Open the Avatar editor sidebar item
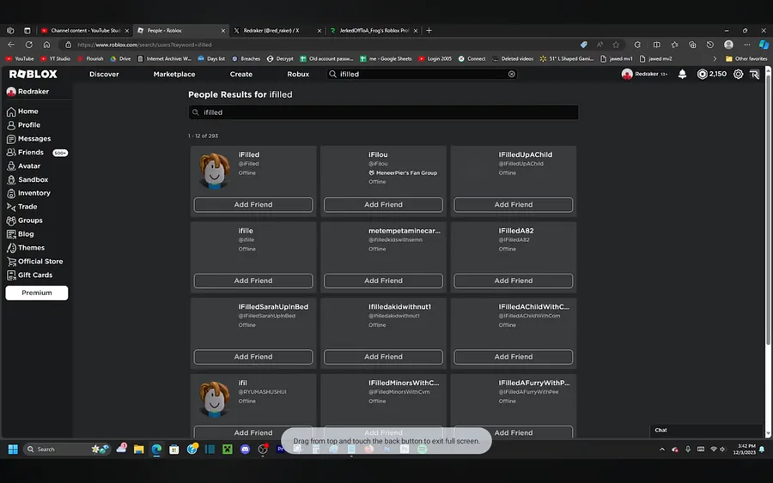This screenshot has width=773, height=483. click(x=24, y=166)
